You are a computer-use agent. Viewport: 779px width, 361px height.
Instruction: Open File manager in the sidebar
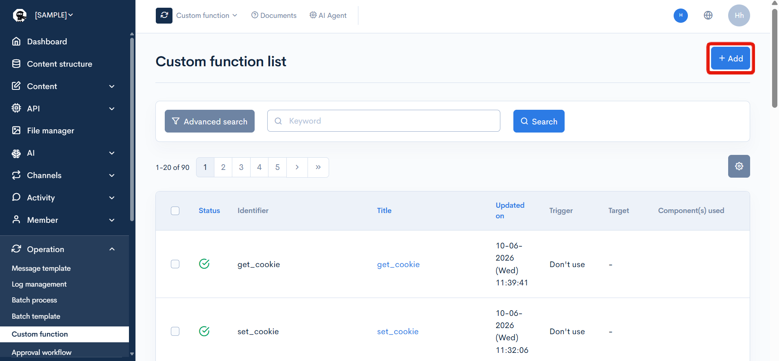50,130
